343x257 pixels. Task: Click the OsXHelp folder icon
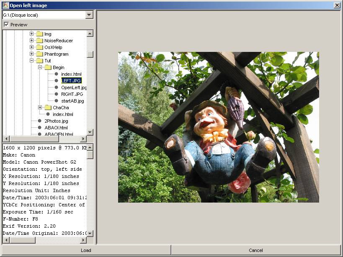(x=40, y=47)
